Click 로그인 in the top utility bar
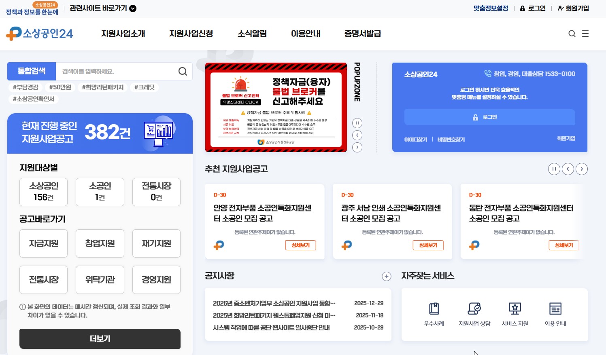Screen dimensions: 606x355 coord(533,8)
